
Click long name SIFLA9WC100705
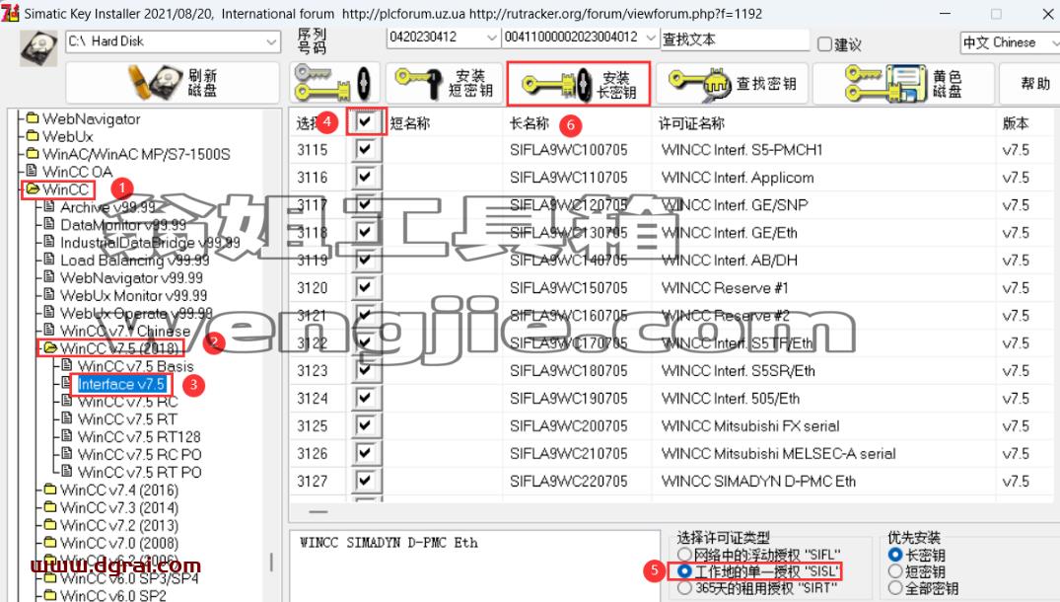pyautogui.click(x=569, y=149)
